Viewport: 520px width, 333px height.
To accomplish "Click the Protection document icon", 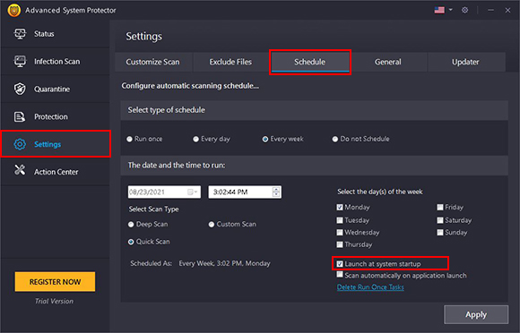I will (x=20, y=116).
